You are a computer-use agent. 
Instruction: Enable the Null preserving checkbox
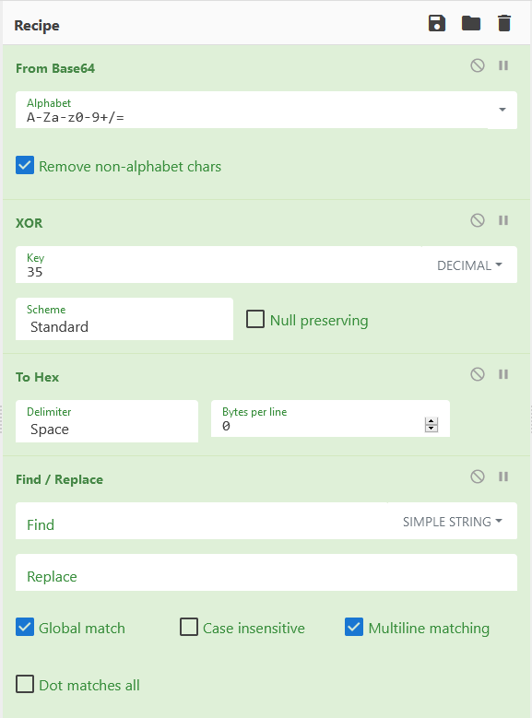click(255, 319)
